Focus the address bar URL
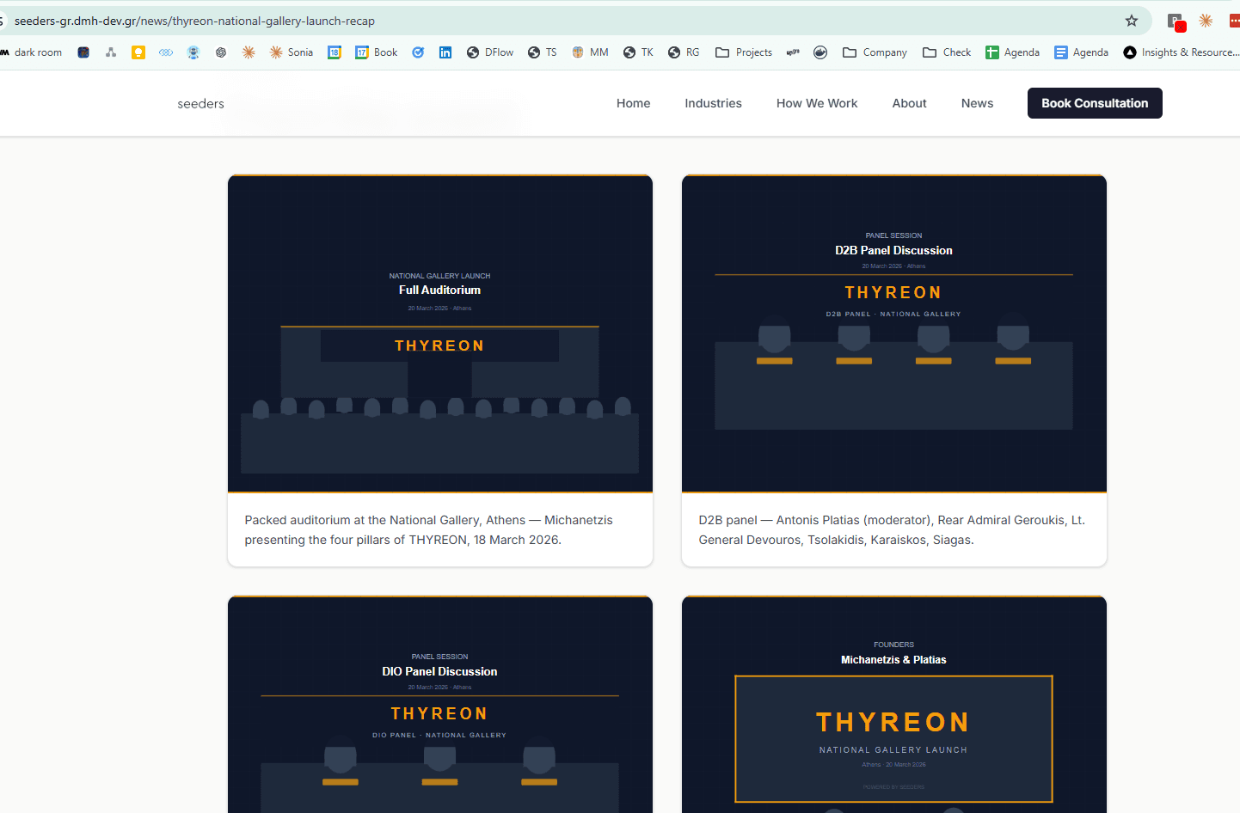 pyautogui.click(x=194, y=21)
